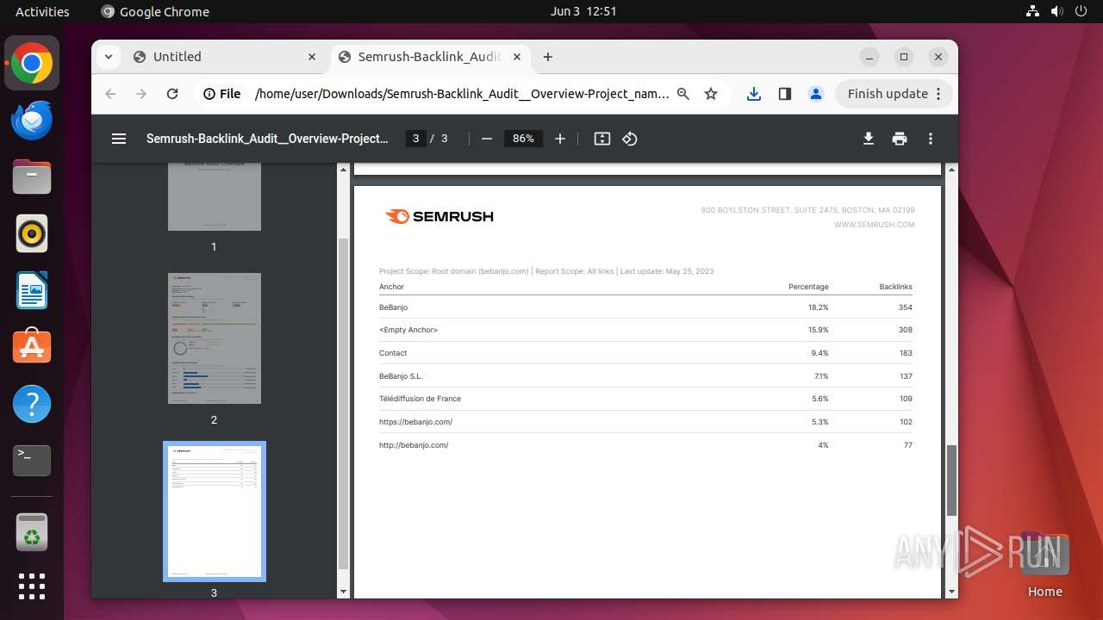Go forward in browser history
Viewport: 1103px width, 620px height.
pyautogui.click(x=141, y=94)
